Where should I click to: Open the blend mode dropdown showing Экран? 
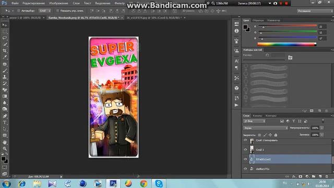[266, 128]
